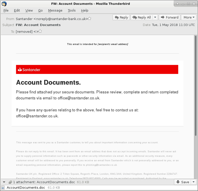Open Reply All dropdown arrow
198x191 pixels.
point(155,17)
